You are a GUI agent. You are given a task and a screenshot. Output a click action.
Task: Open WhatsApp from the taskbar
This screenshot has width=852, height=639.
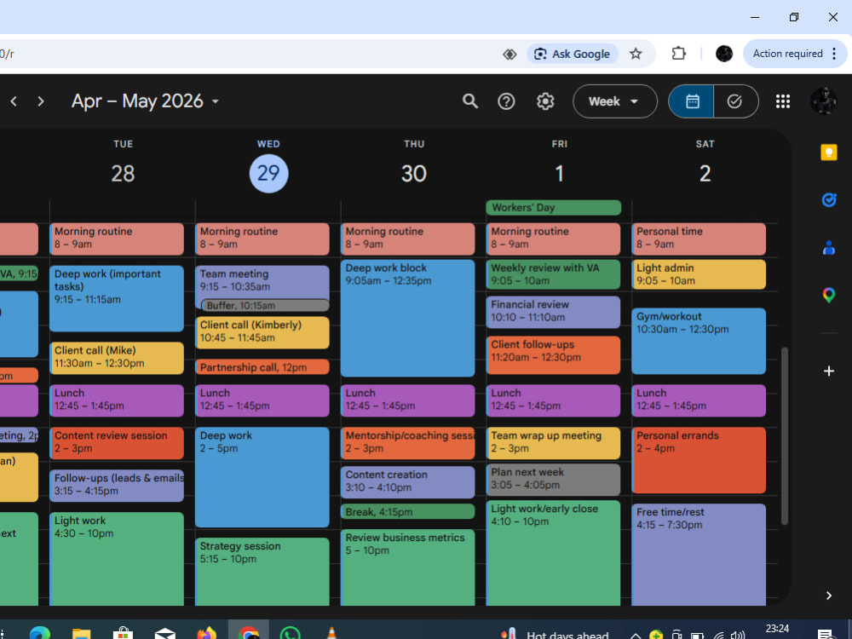pos(290,634)
